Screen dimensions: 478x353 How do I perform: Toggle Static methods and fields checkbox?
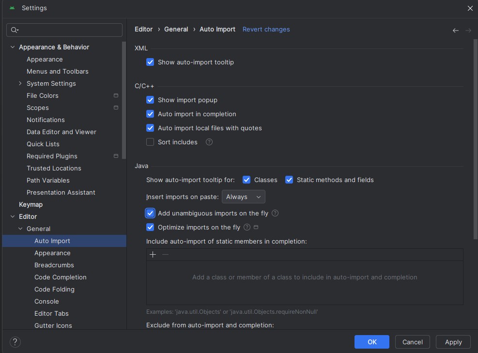tap(289, 180)
